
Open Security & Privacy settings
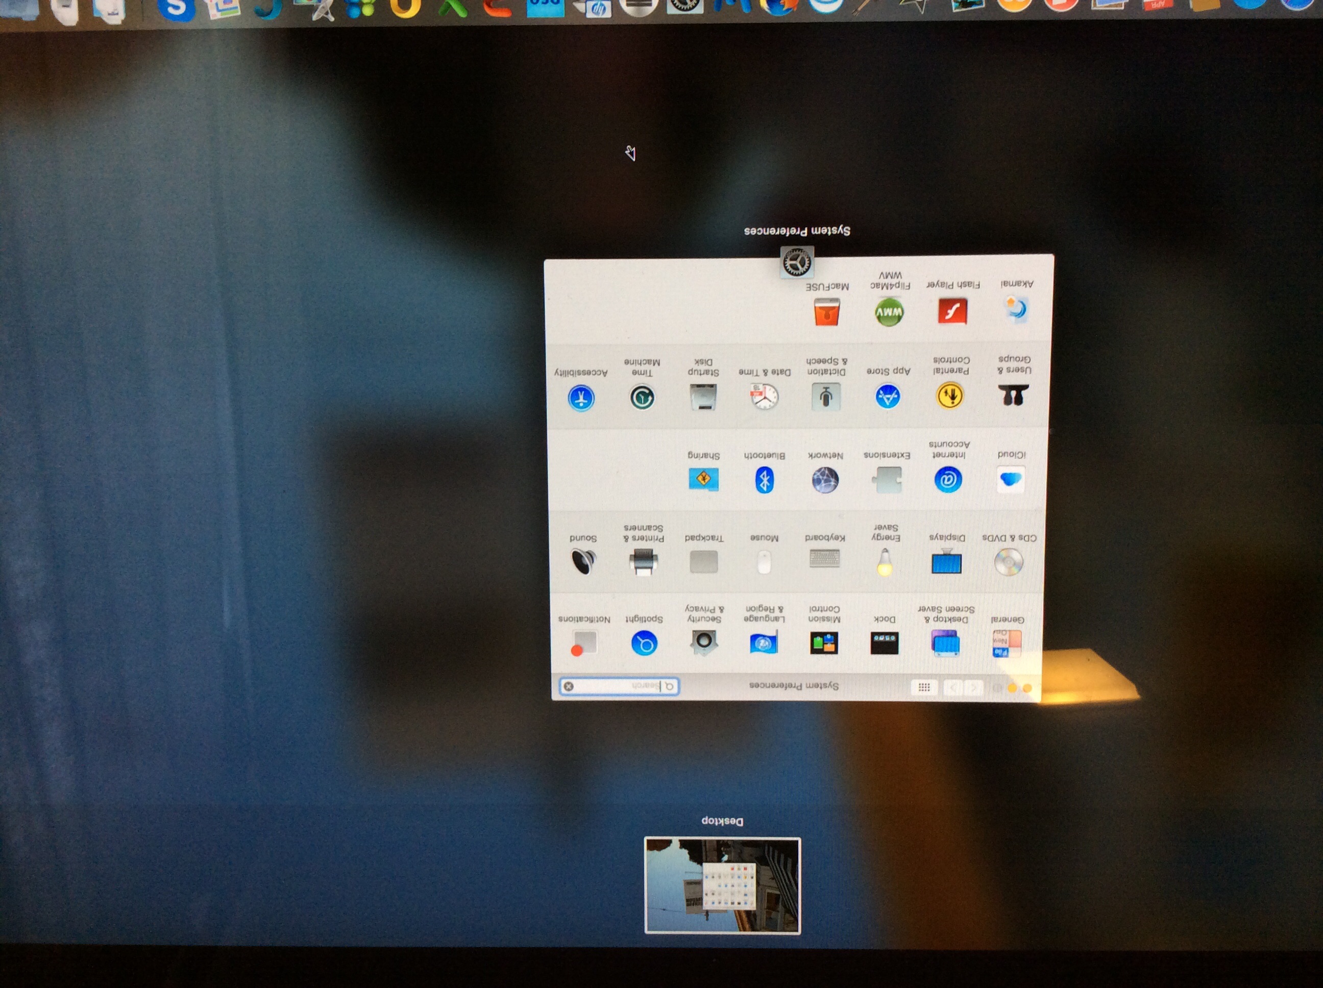pyautogui.click(x=704, y=643)
